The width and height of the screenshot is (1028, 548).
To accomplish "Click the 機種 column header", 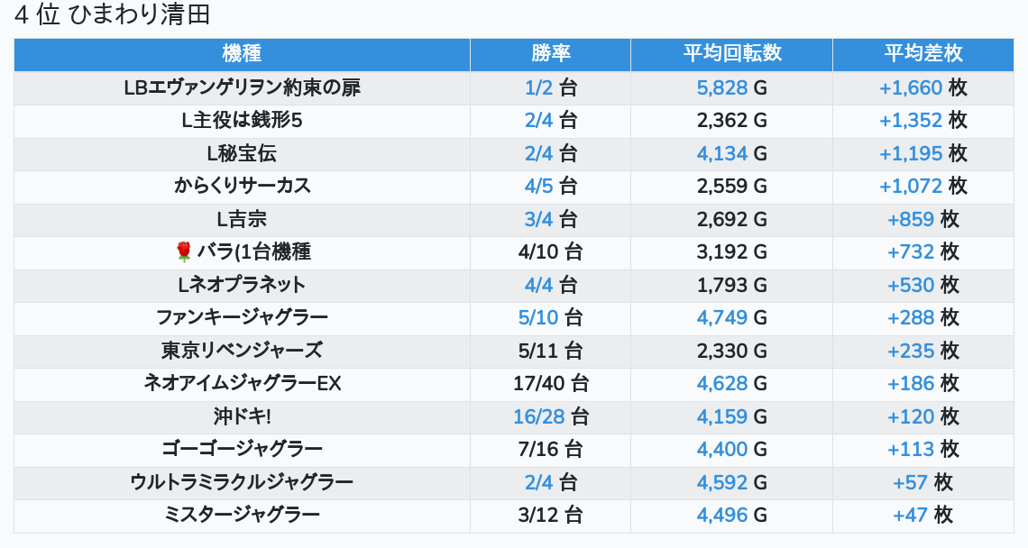I will point(242,53).
